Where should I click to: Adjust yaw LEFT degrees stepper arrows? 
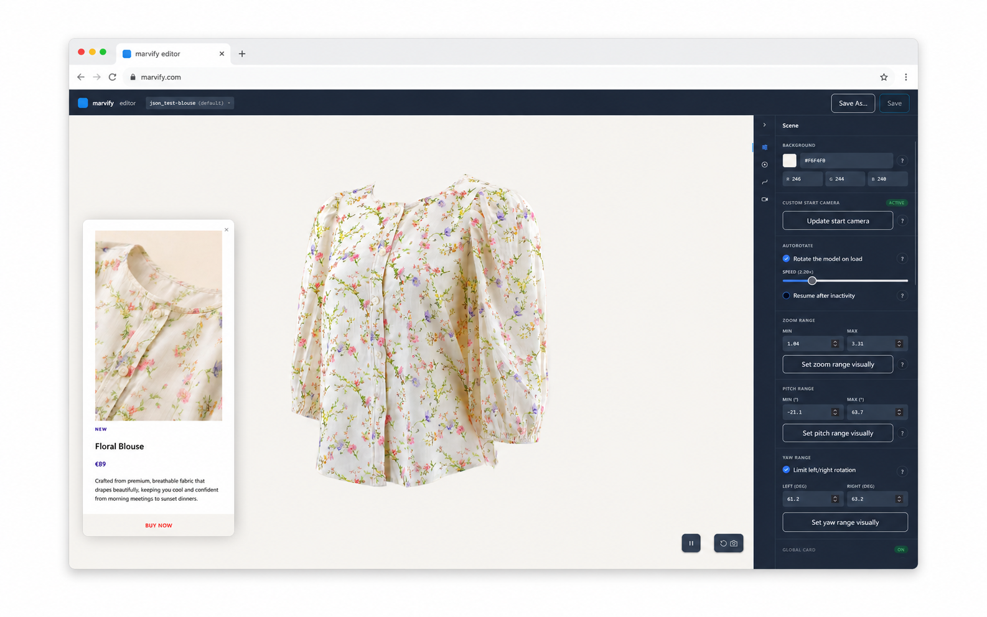(835, 499)
